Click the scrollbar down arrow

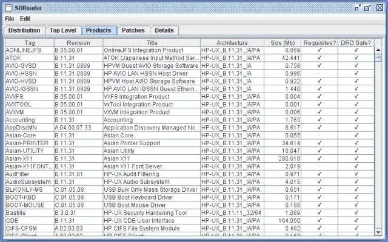click(378, 232)
